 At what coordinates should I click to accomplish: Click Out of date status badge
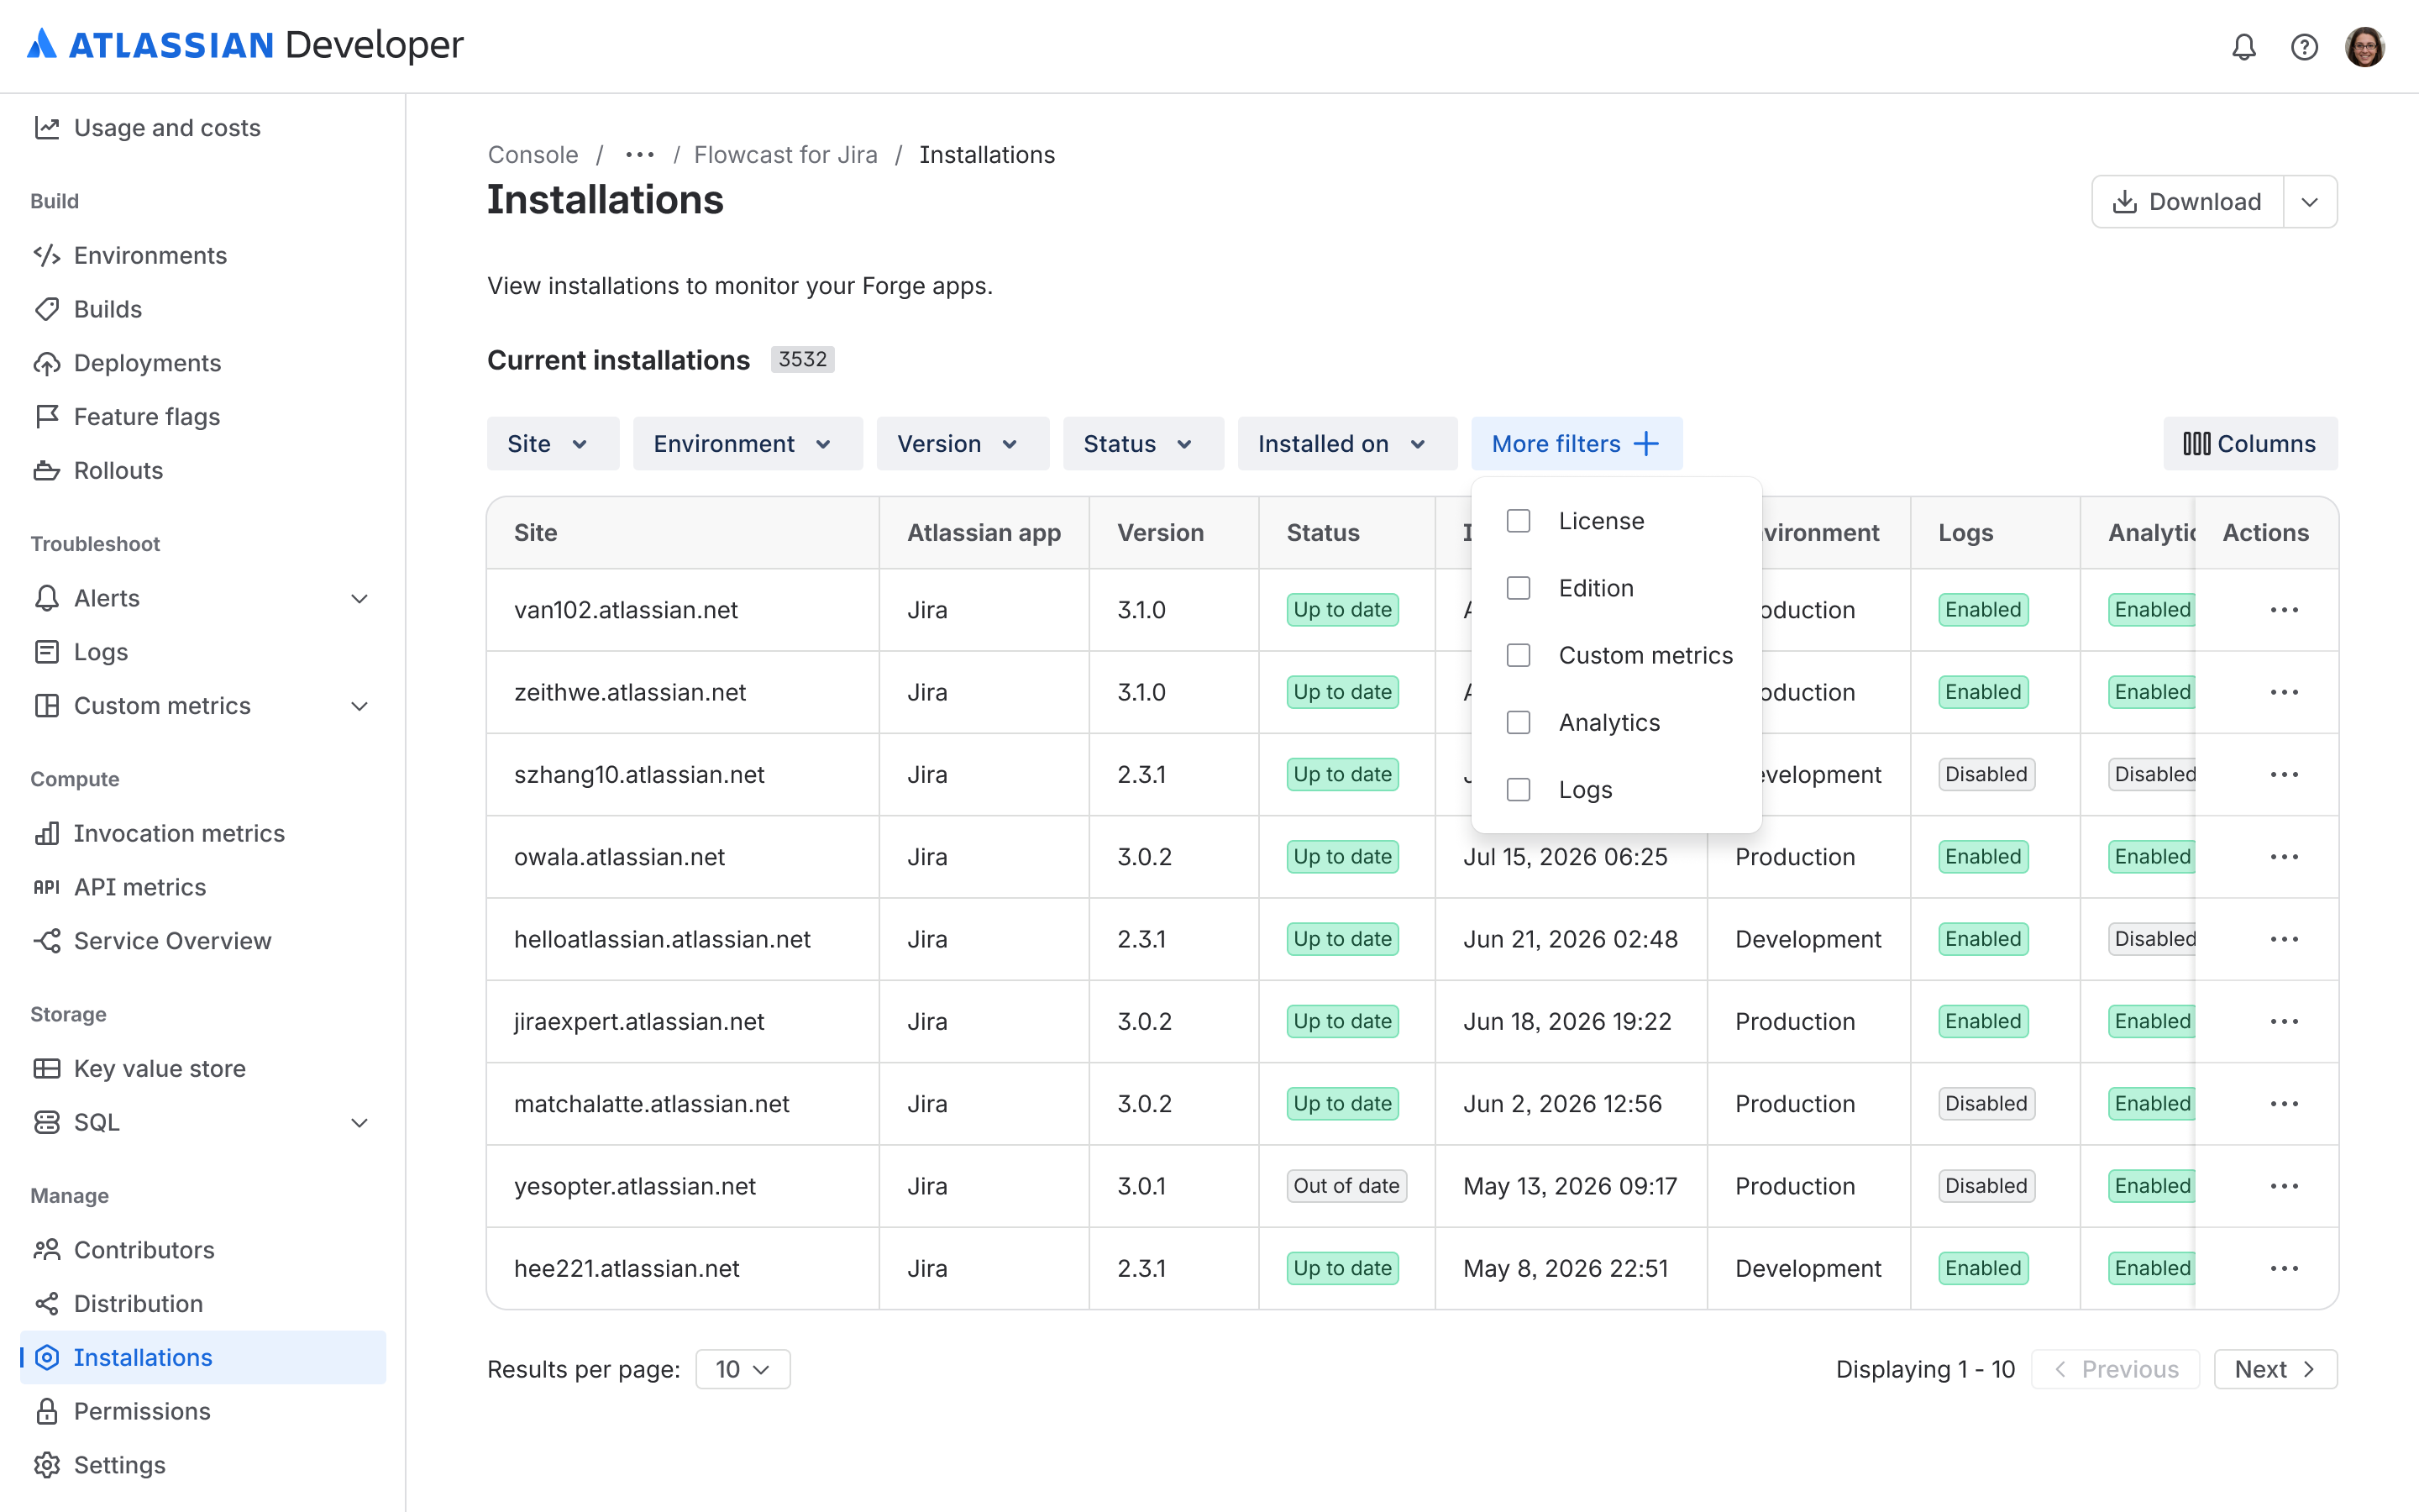[1346, 1186]
